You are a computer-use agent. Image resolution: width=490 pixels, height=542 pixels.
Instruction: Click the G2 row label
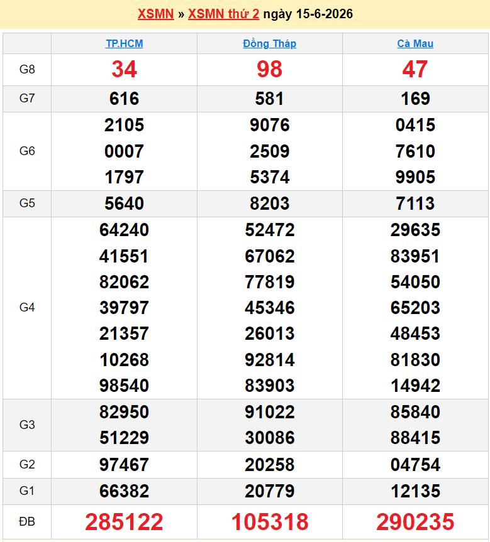pyautogui.click(x=27, y=464)
